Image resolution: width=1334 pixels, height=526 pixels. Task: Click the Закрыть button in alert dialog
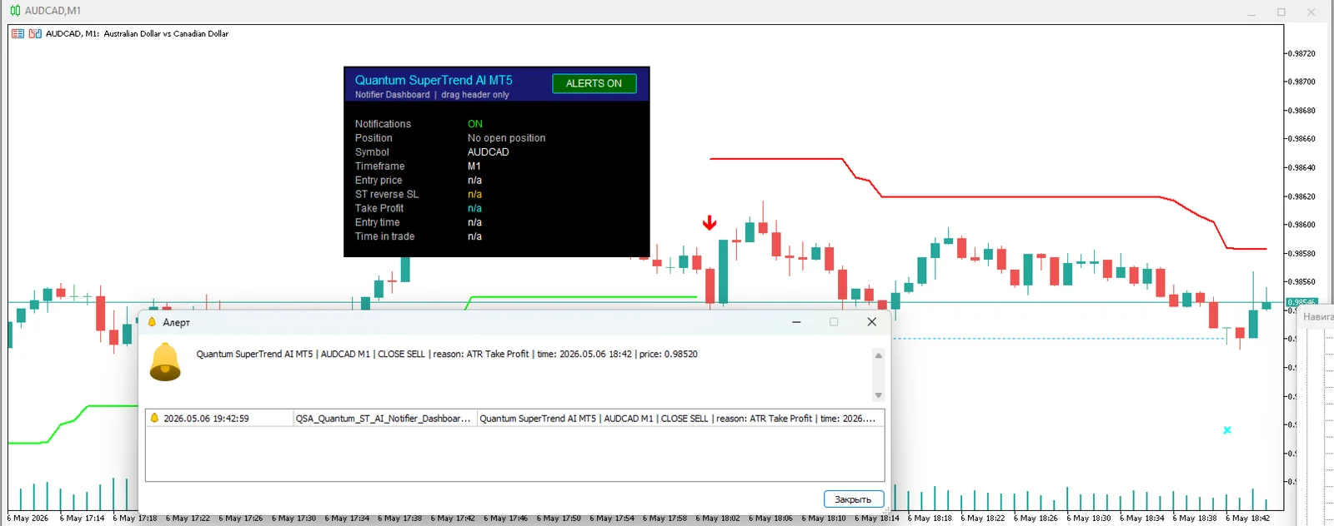tap(854, 499)
